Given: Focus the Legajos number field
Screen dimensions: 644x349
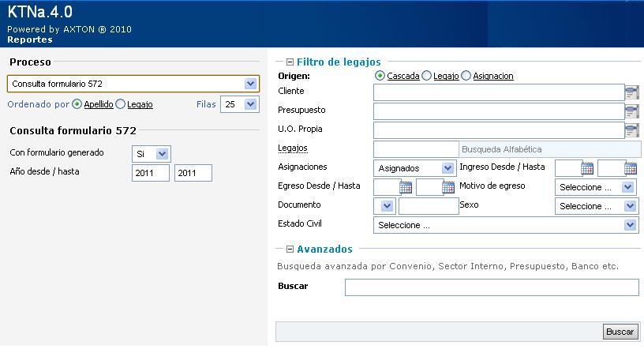Looking at the screenshot, I should click(x=416, y=149).
